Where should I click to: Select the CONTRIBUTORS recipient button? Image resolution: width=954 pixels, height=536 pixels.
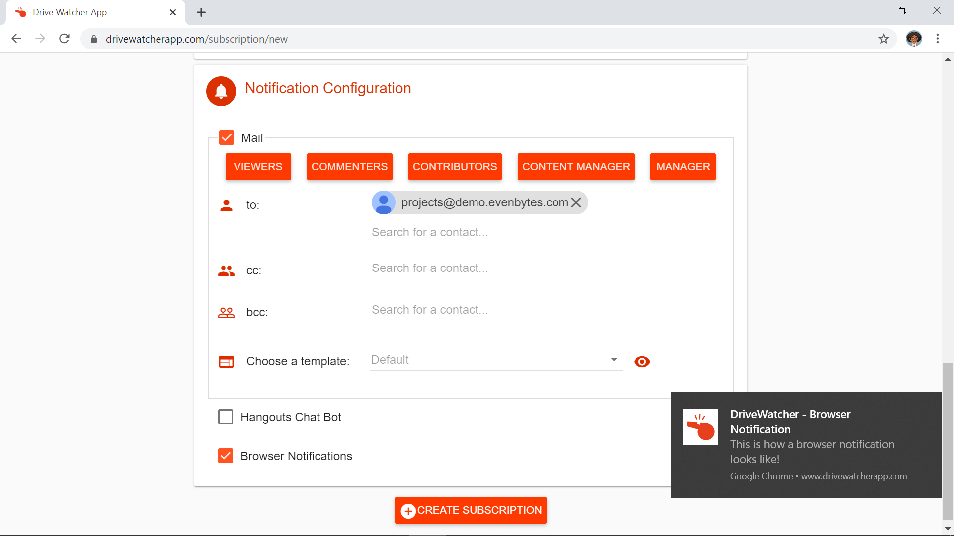click(455, 167)
